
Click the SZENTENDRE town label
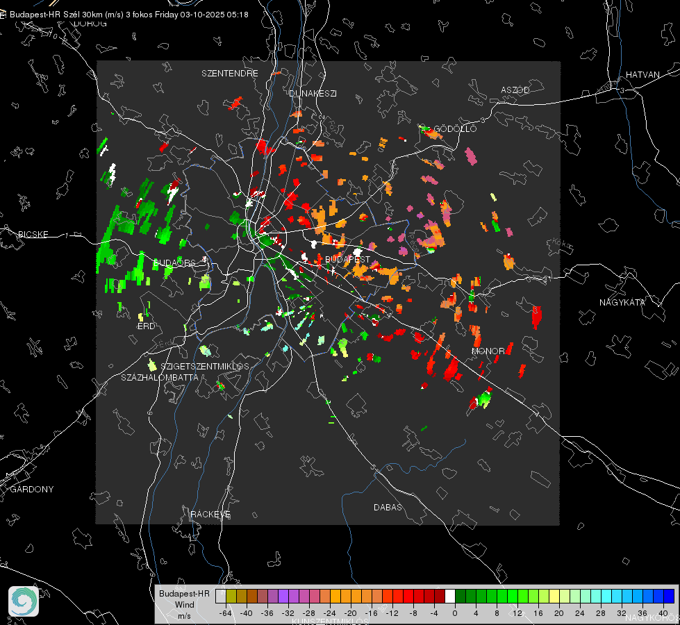pyautogui.click(x=230, y=74)
